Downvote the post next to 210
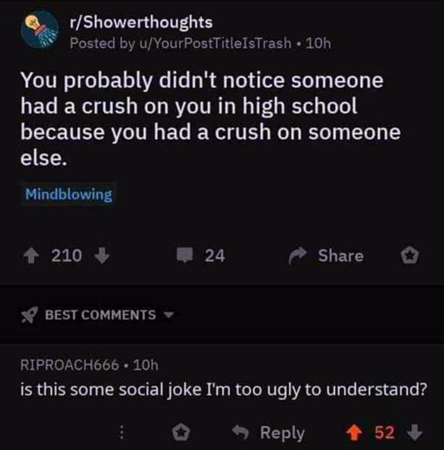Viewport: 444px width, 450px height. (103, 255)
